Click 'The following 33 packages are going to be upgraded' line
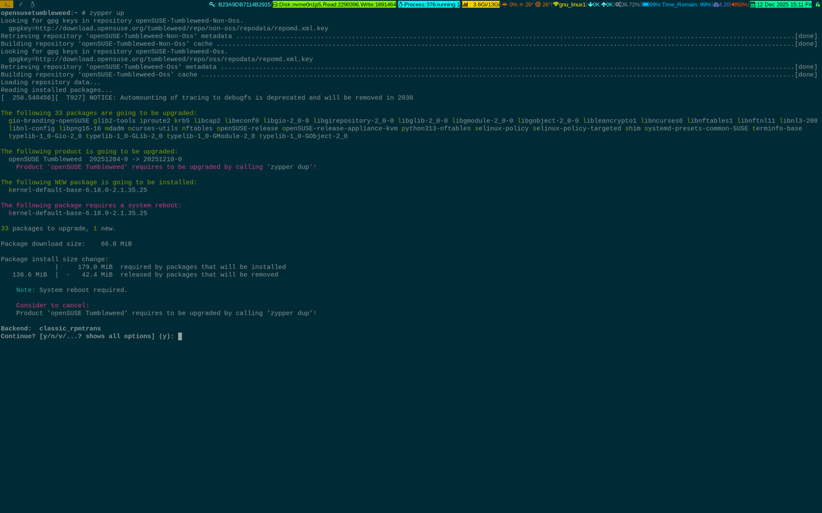Viewport: 822px width, 513px height. (x=99, y=114)
